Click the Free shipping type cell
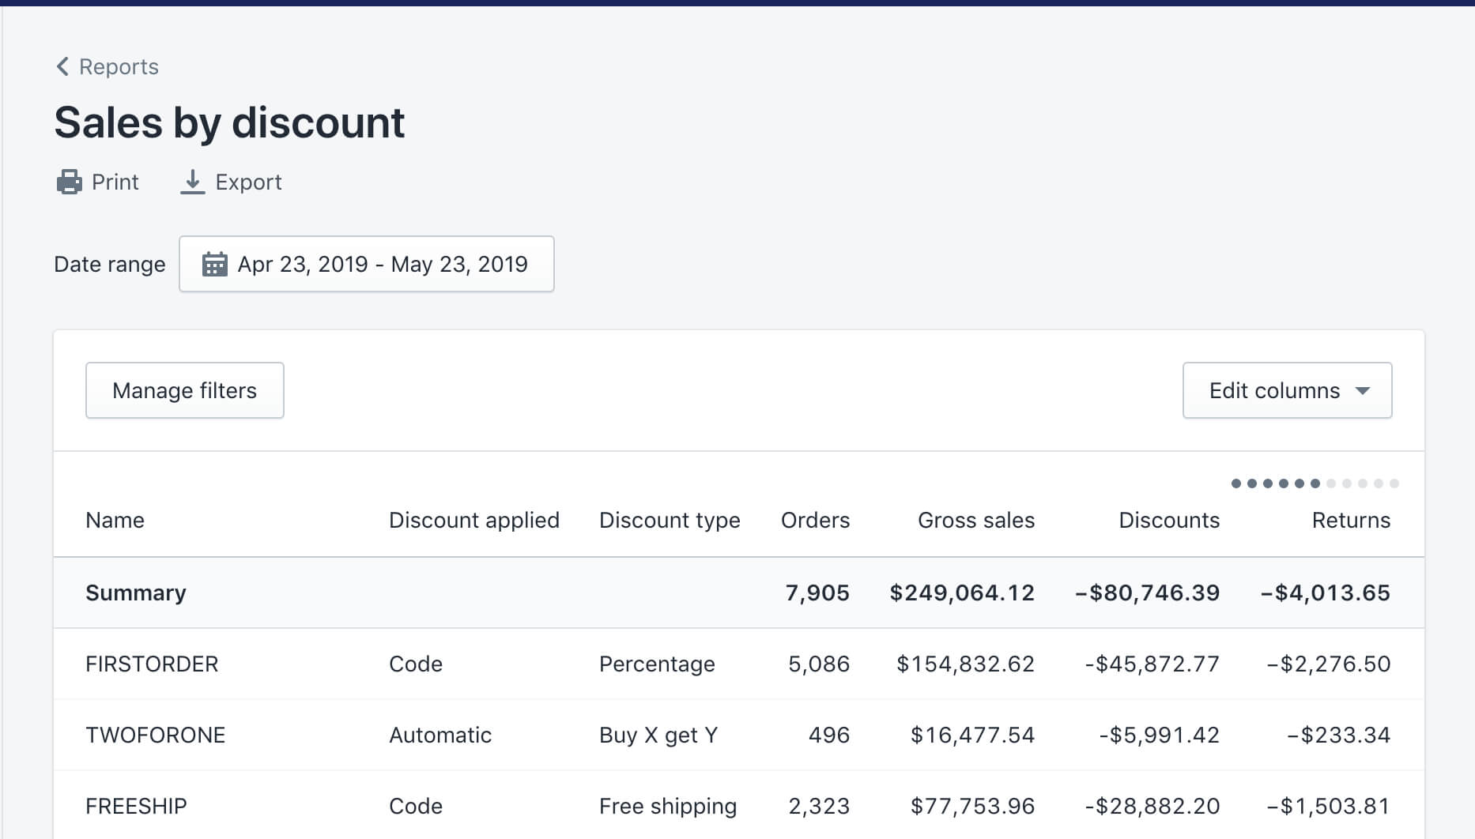 (x=668, y=806)
